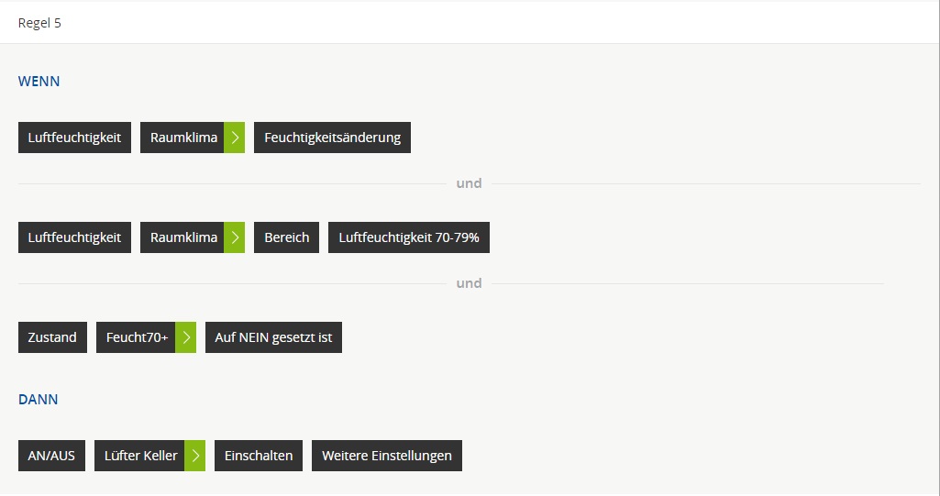Select Raumklima device in the first condition
This screenshot has width=940, height=496.
(x=183, y=138)
